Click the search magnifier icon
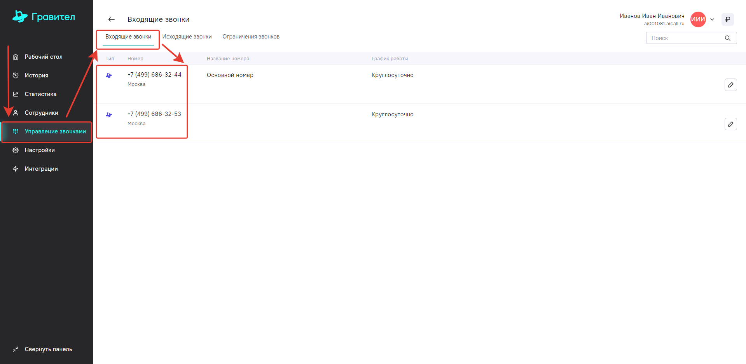 (x=727, y=38)
